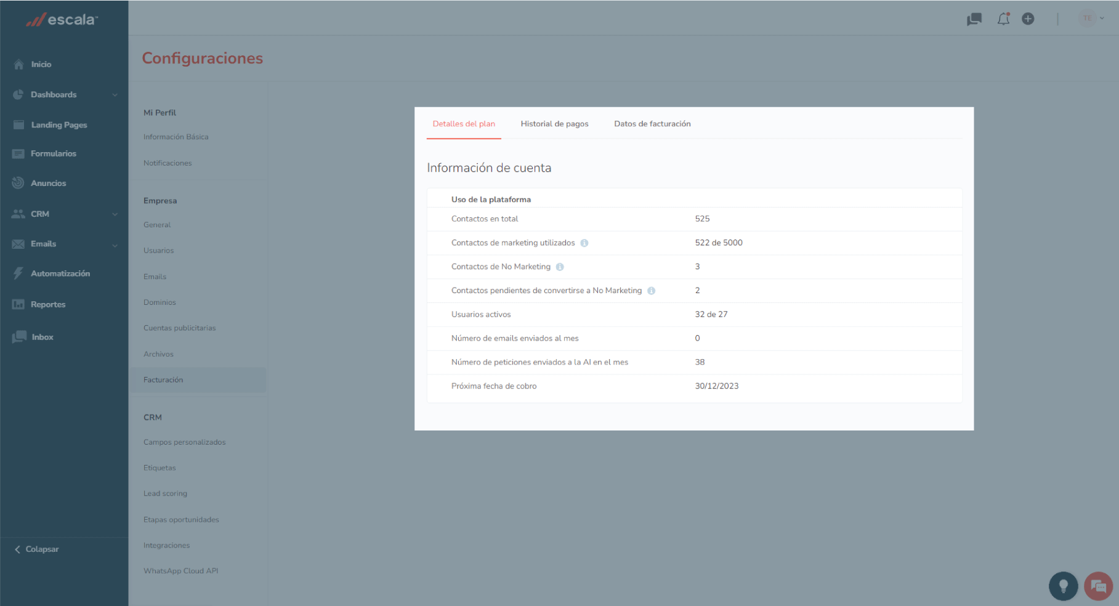This screenshot has width=1119, height=606.
Task: Click Próxima fecha de cobro label
Action: coord(494,386)
